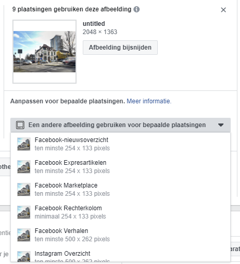Select the untitled image thumbnail preview

coord(44,52)
